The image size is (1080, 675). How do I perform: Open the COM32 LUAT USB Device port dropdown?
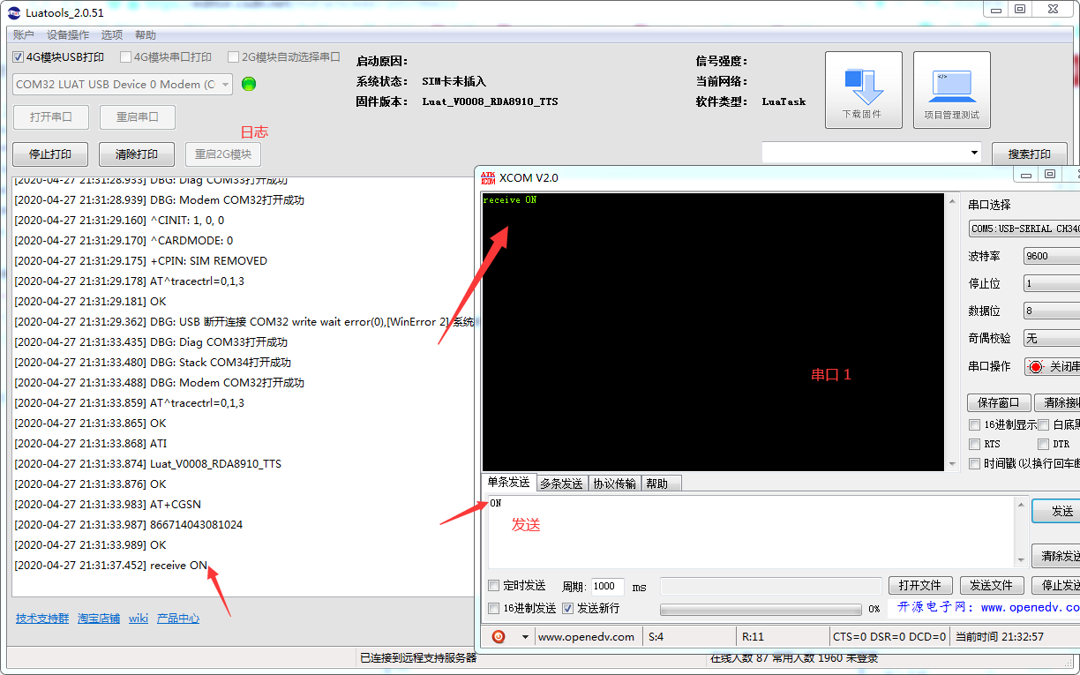[x=123, y=85]
